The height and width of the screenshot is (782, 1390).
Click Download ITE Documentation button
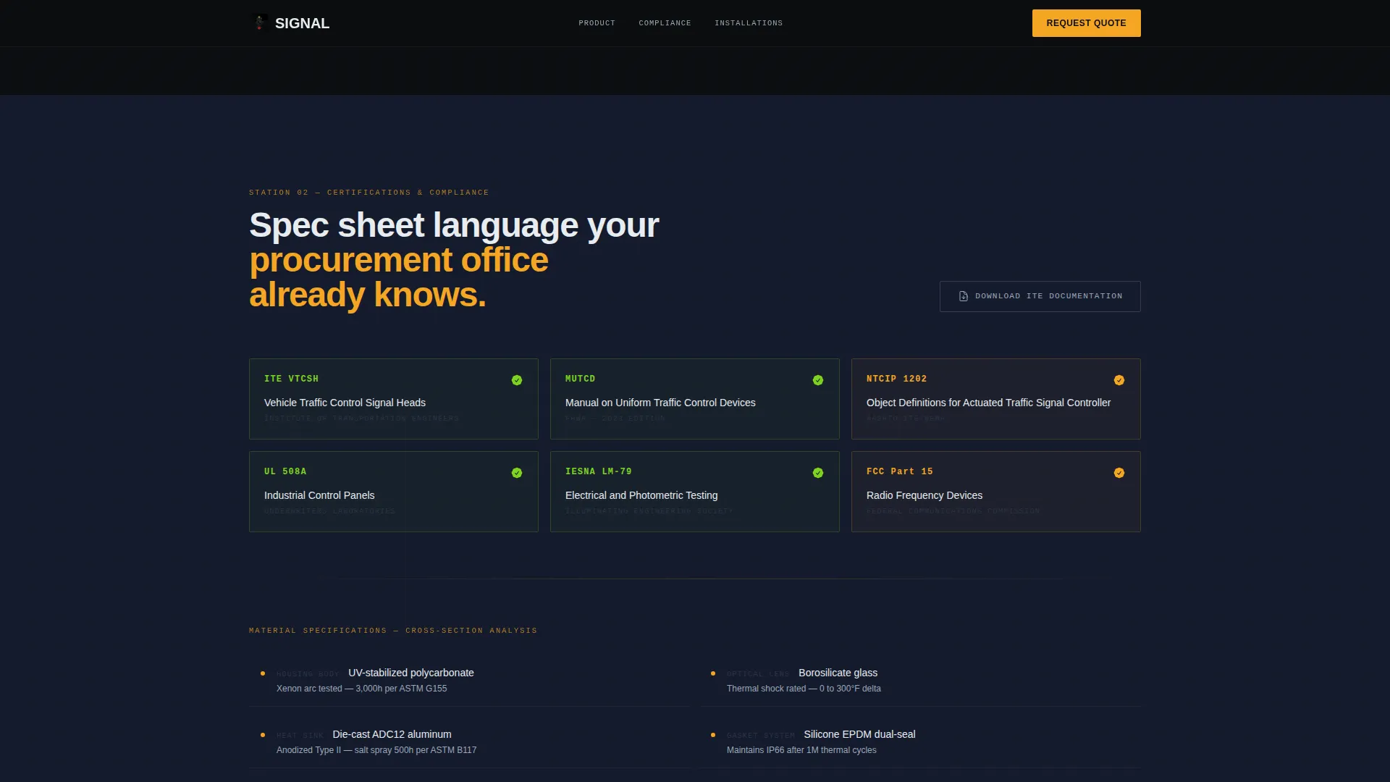1040,296
